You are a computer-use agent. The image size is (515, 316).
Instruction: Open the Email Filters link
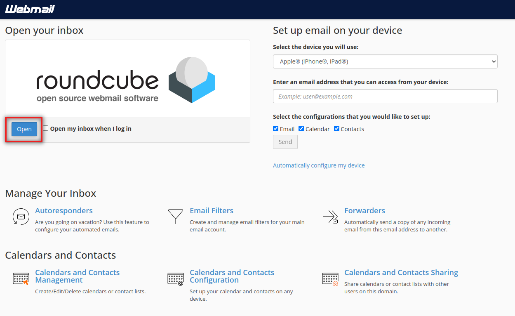click(x=212, y=211)
